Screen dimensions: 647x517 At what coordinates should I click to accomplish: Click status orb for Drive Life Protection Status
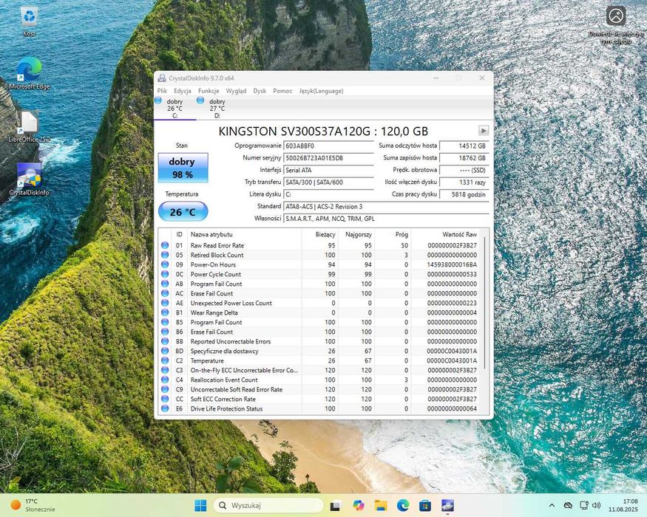tap(165, 408)
